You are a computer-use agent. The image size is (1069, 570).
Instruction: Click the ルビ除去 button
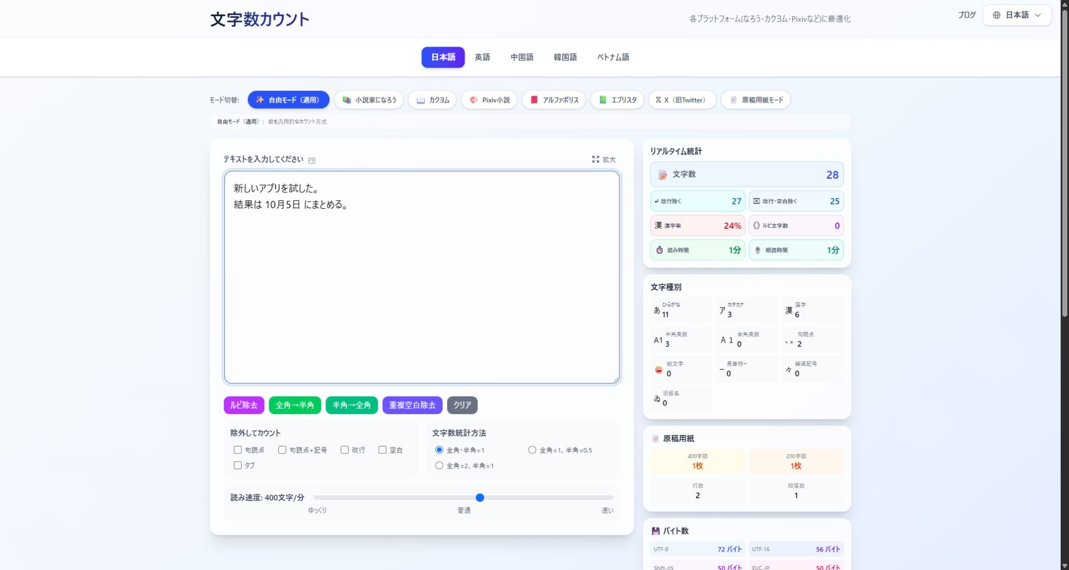point(244,405)
